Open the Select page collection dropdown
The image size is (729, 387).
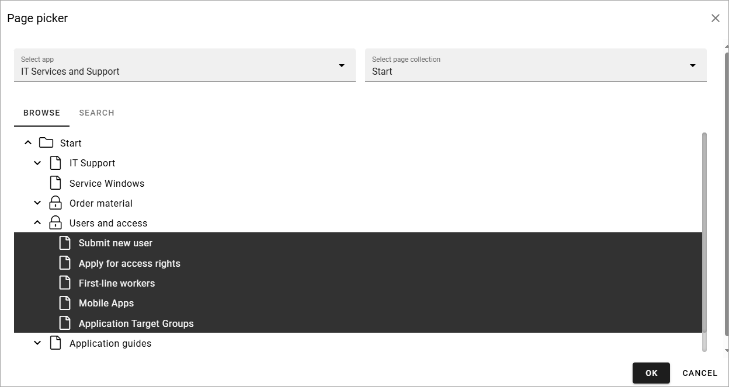536,65
